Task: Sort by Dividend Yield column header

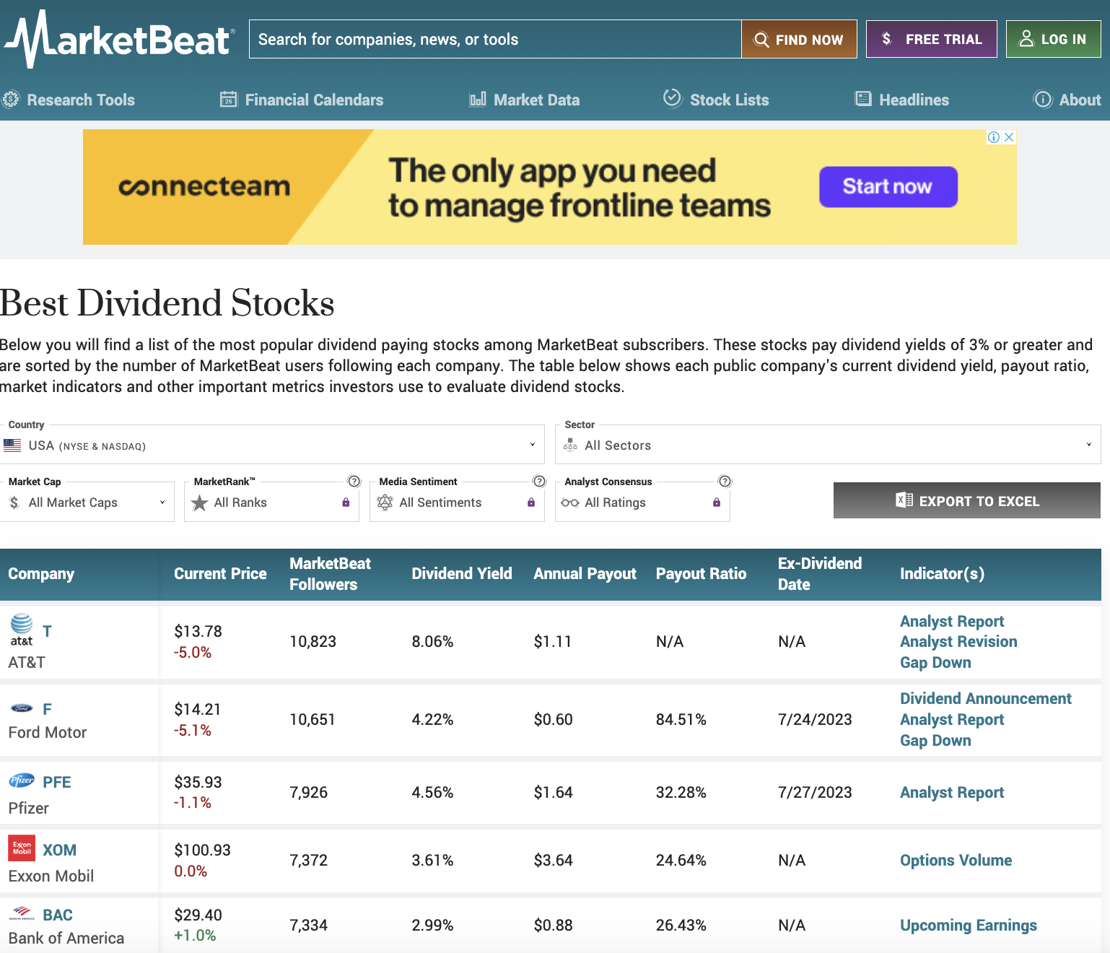Action: pos(462,574)
